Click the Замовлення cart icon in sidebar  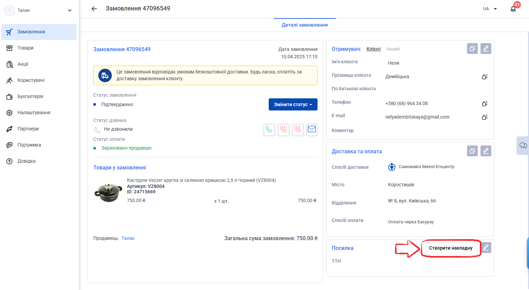coord(9,32)
